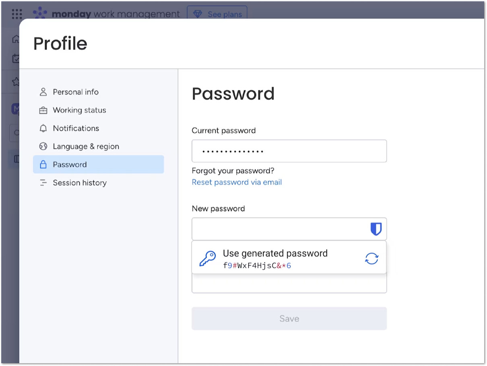Click the checkmark calendar icon in the sidebar
487x366 pixels.
point(15,58)
